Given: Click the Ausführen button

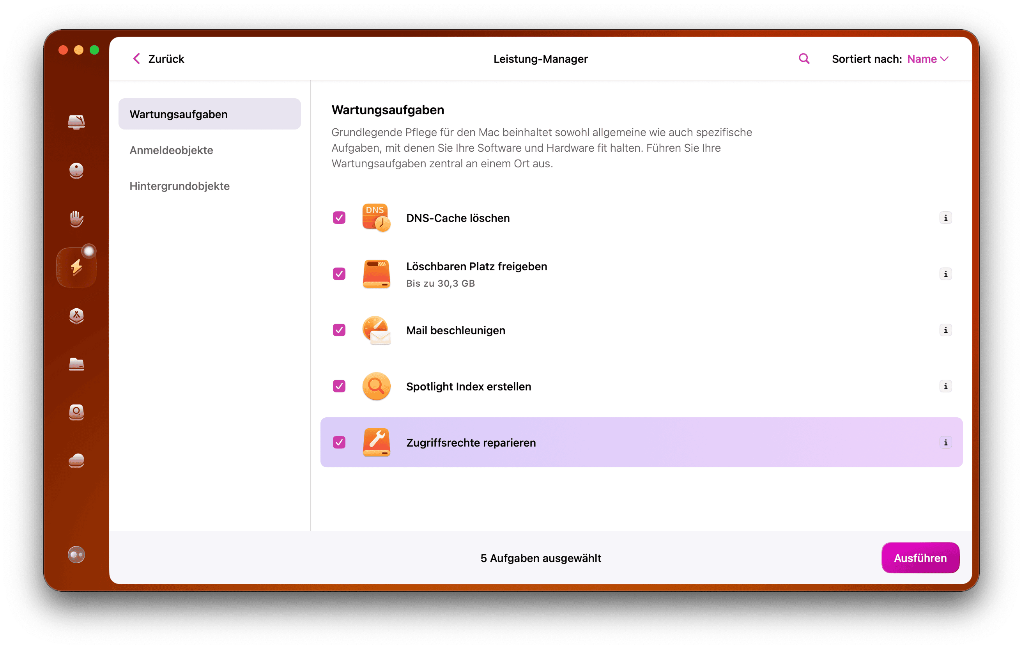Looking at the screenshot, I should pyautogui.click(x=920, y=558).
